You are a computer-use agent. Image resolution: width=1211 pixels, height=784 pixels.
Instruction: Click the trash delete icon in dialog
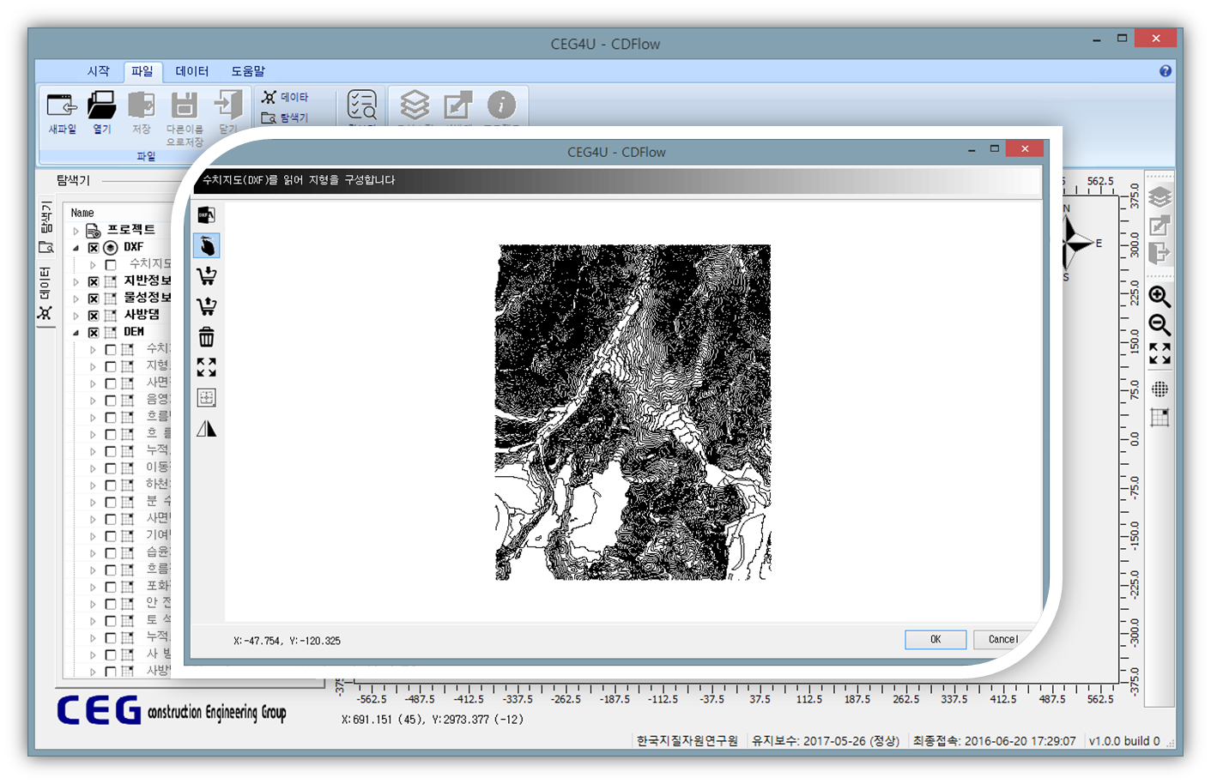[206, 336]
